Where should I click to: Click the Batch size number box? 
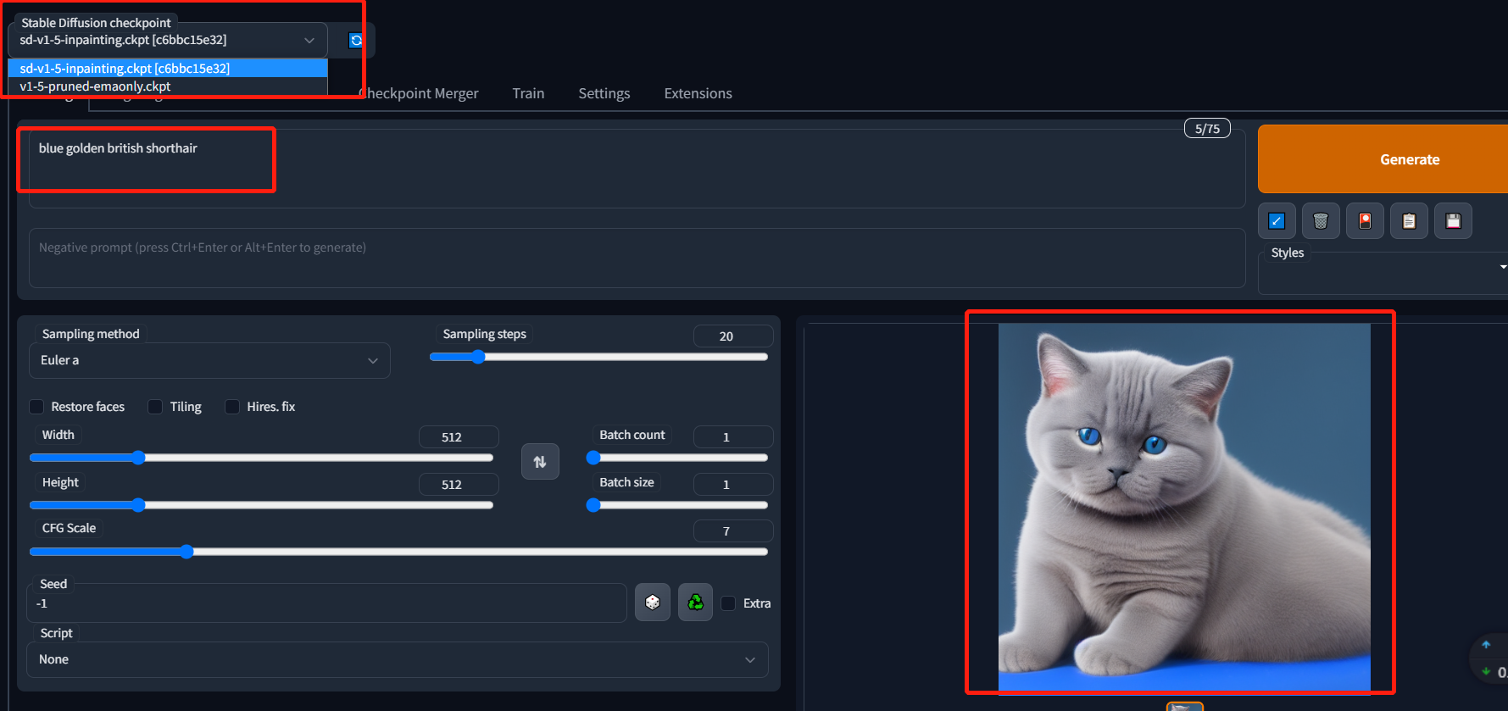(x=733, y=485)
